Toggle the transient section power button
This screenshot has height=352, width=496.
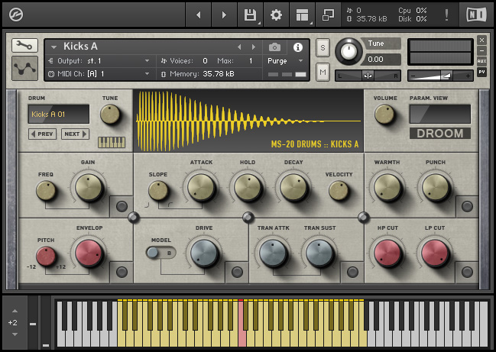pyautogui.click(x=352, y=272)
